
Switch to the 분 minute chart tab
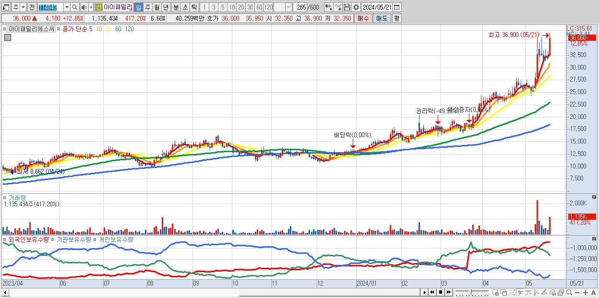click(x=175, y=7)
